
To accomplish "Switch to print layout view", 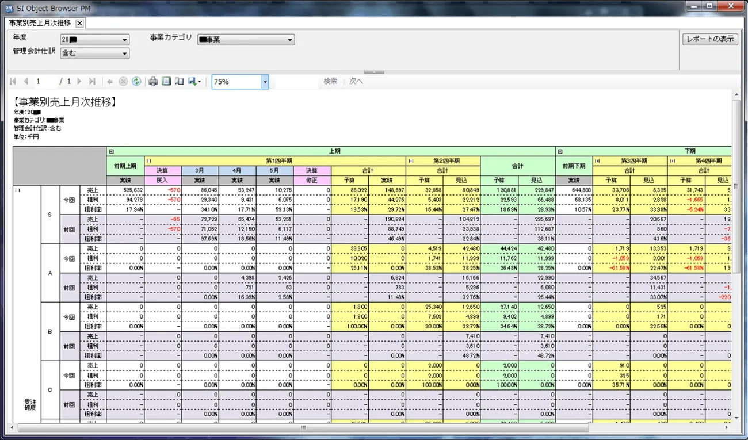I will [x=166, y=82].
